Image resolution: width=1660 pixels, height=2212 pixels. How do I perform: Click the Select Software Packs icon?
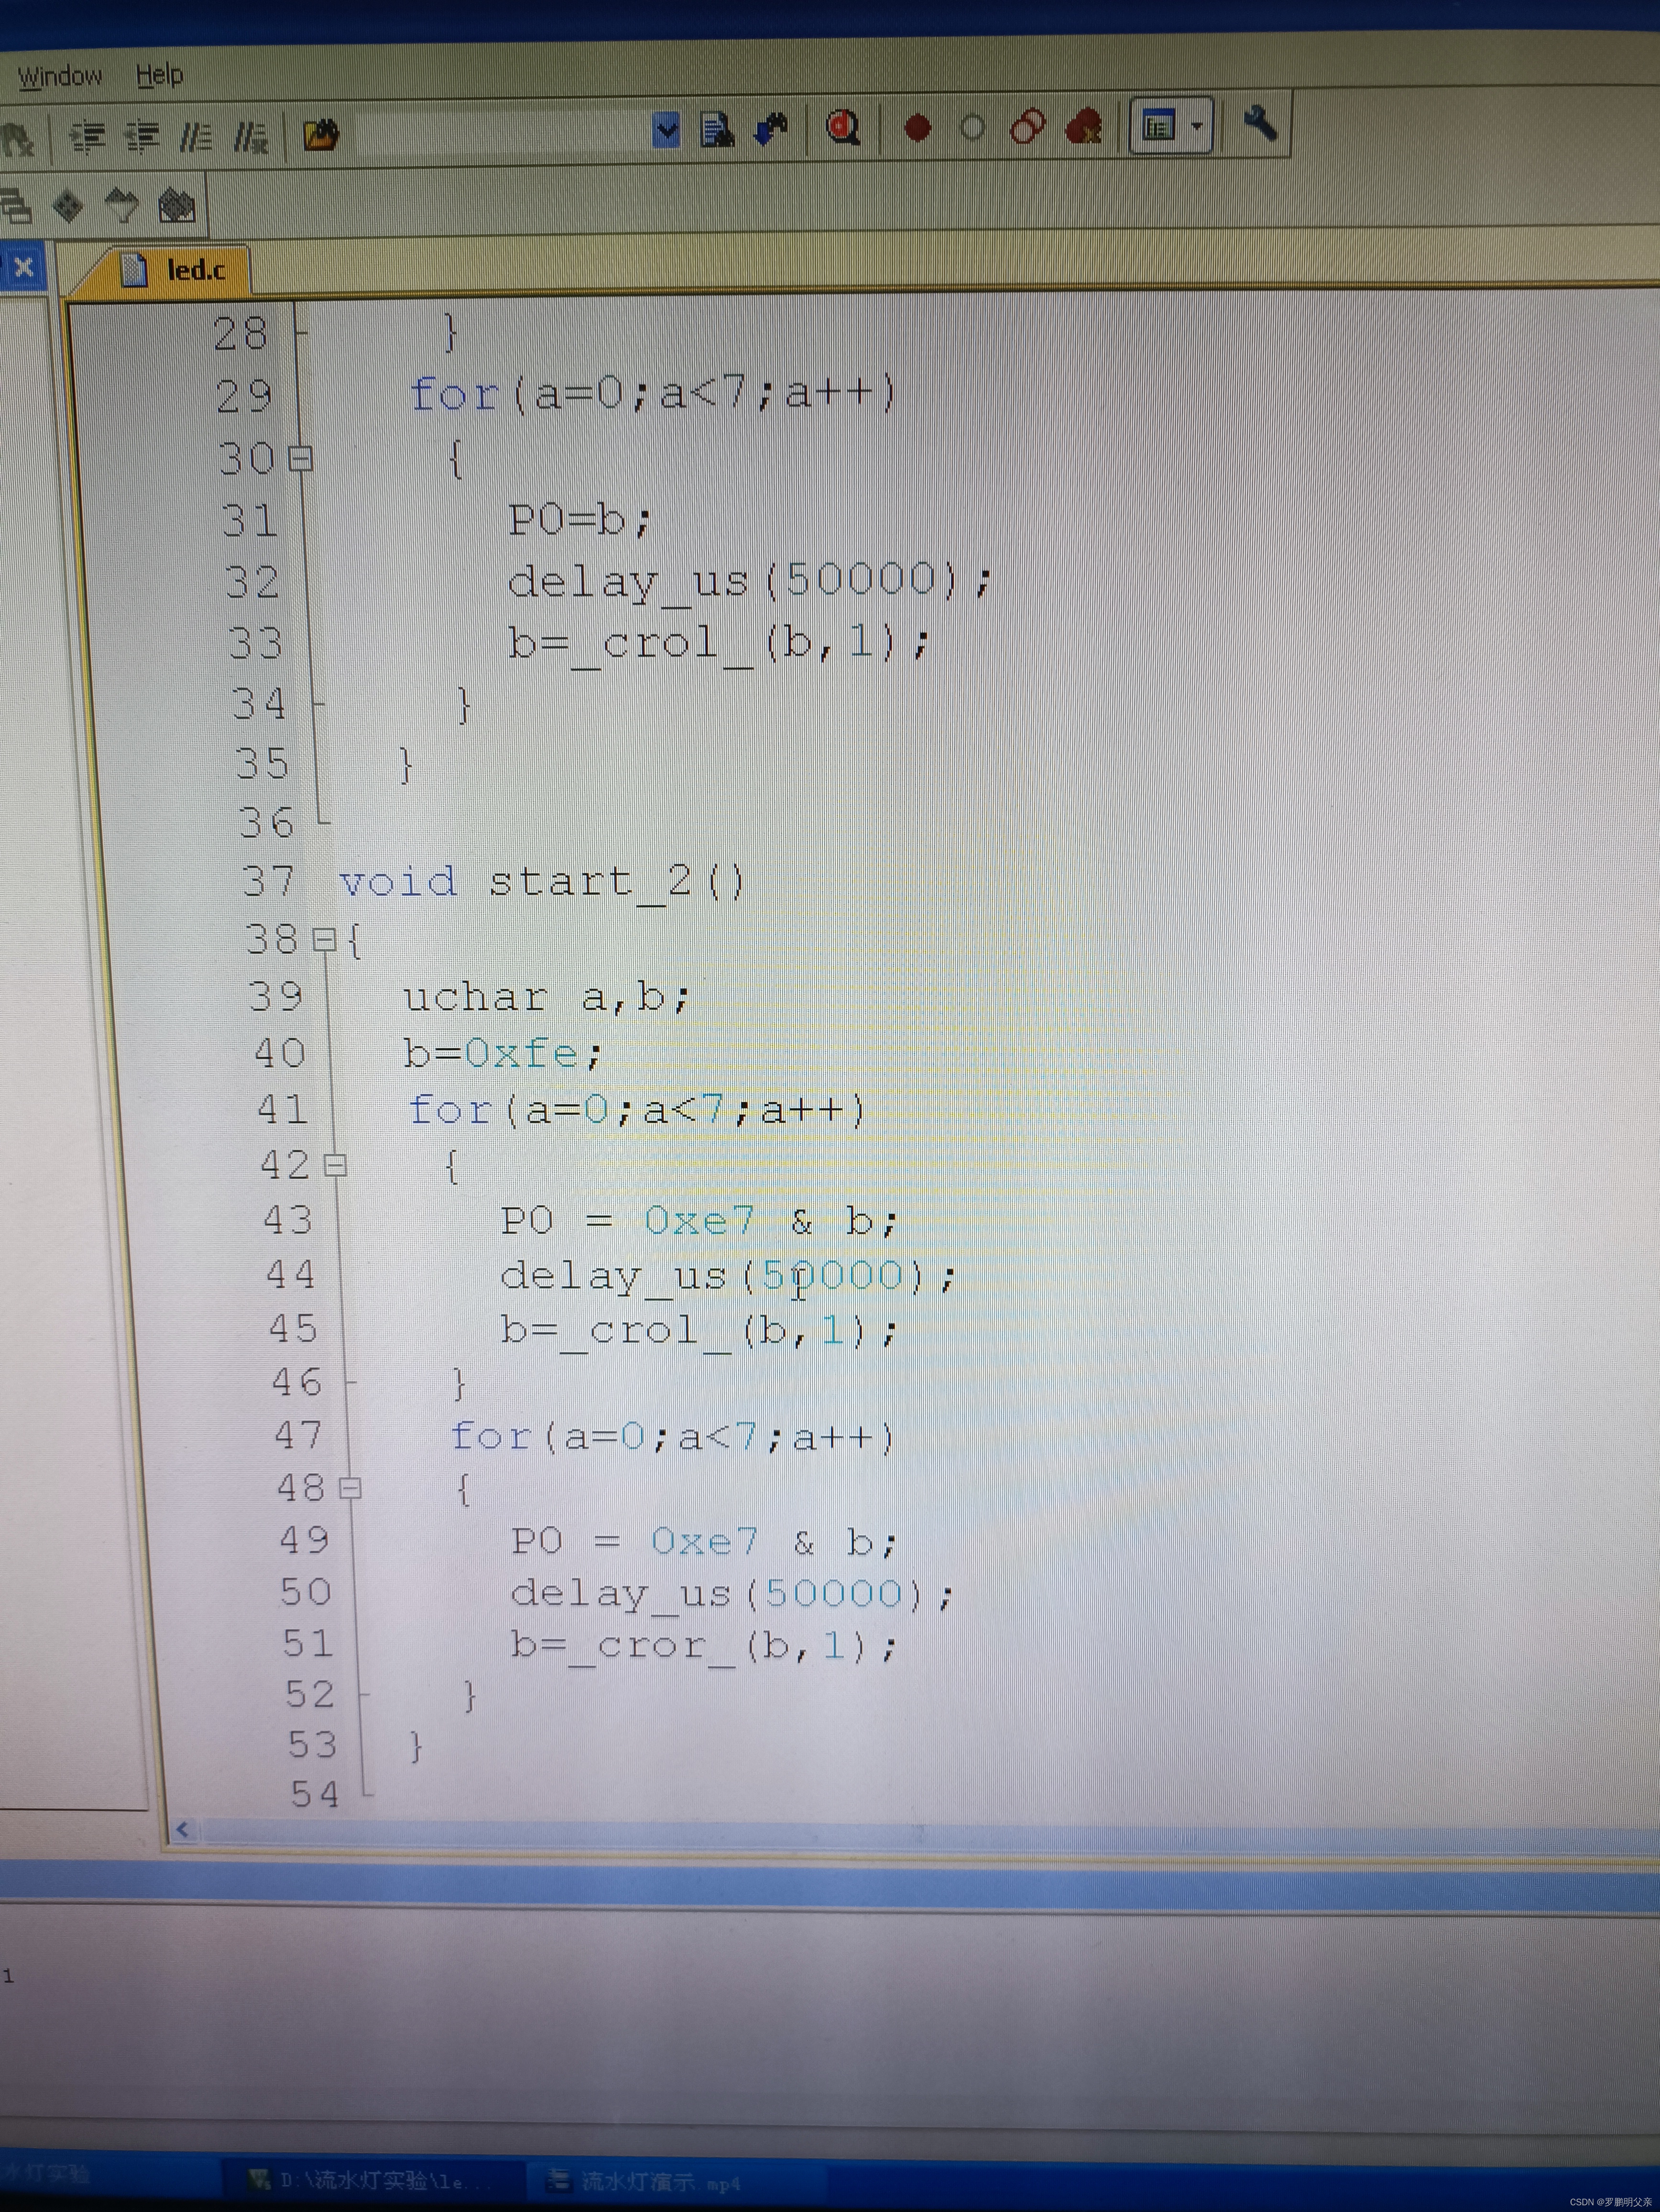pos(122,206)
